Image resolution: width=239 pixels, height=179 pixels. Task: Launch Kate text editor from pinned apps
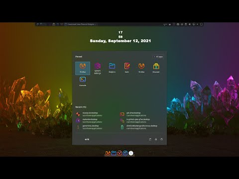(127, 68)
